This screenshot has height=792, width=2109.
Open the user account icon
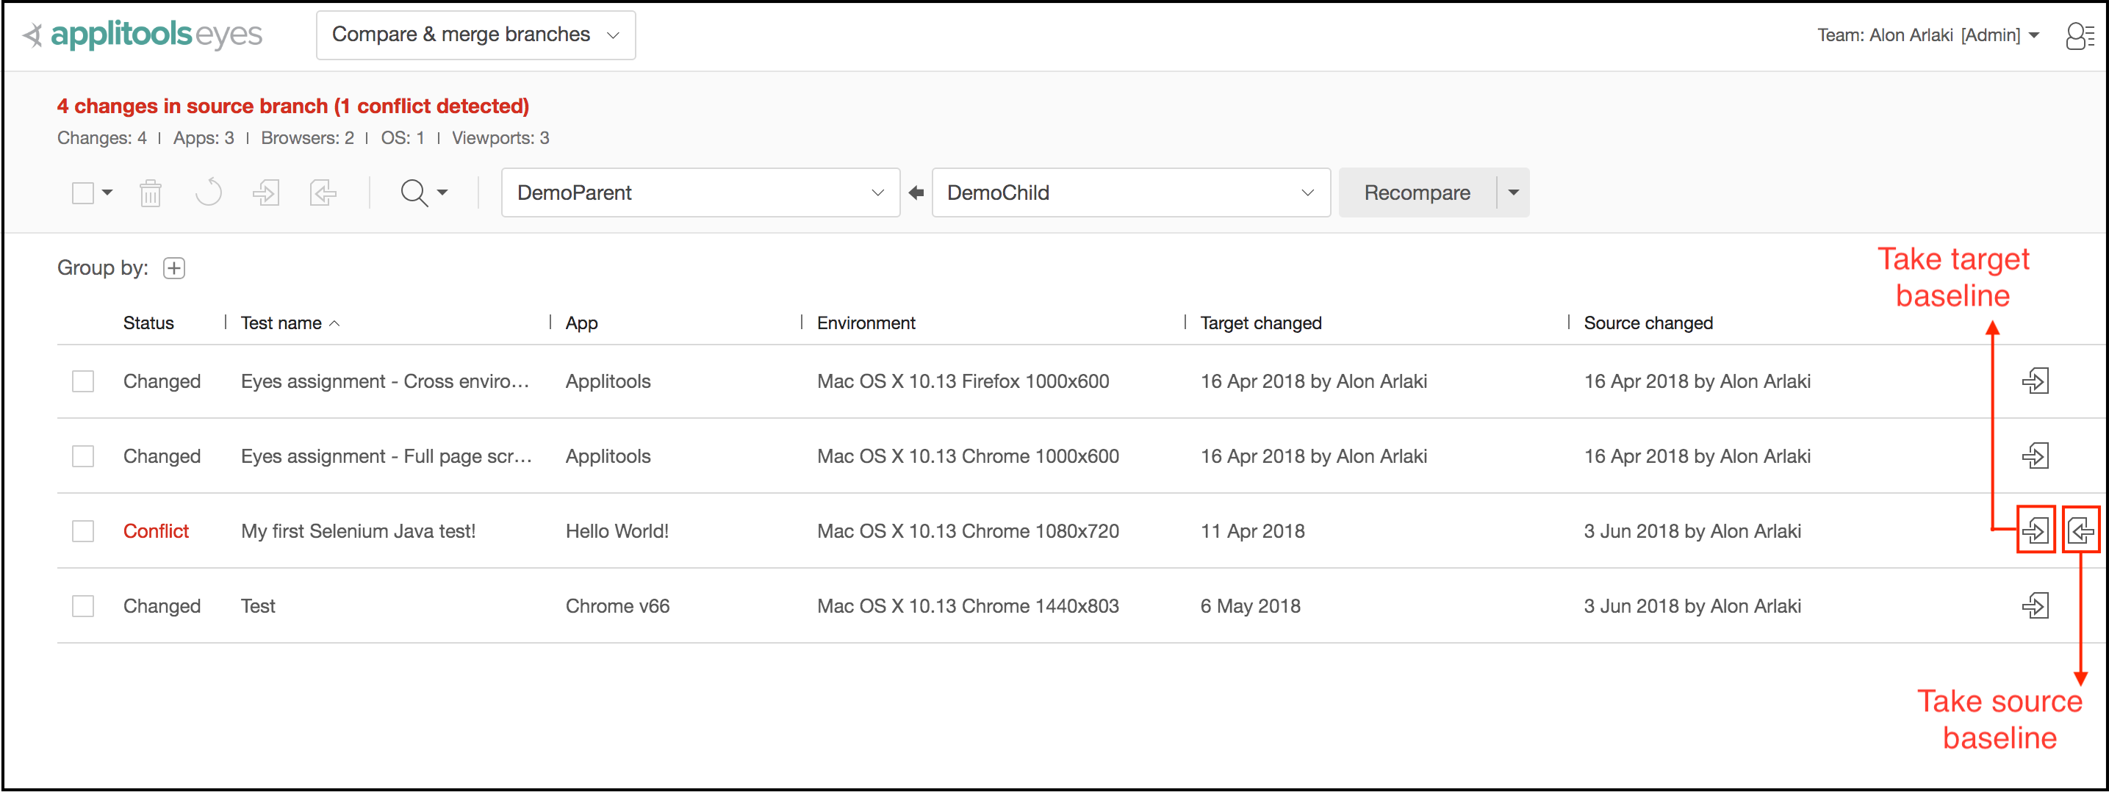[x=2080, y=35]
